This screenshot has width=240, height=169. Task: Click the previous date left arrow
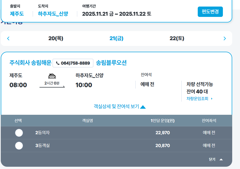pyautogui.click(x=8, y=39)
